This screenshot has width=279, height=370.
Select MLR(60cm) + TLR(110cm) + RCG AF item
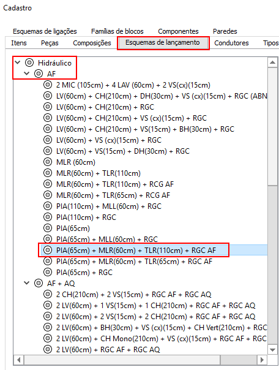[115, 184]
